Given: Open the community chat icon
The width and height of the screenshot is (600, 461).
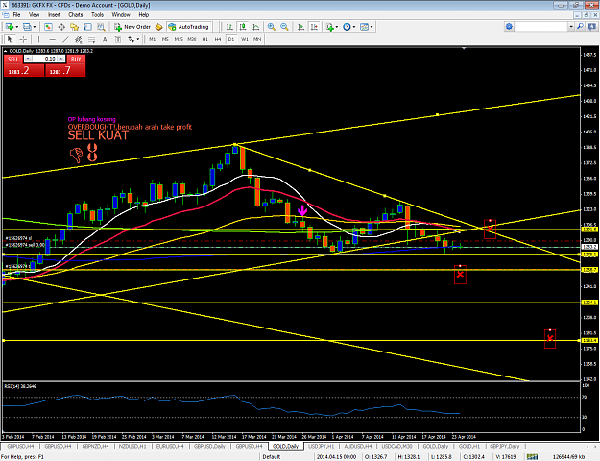Looking at the screenshot, I should click(592, 27).
